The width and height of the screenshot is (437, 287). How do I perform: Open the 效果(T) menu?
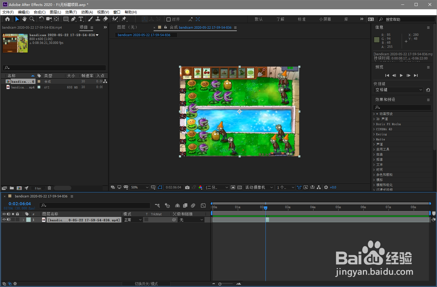coord(71,12)
